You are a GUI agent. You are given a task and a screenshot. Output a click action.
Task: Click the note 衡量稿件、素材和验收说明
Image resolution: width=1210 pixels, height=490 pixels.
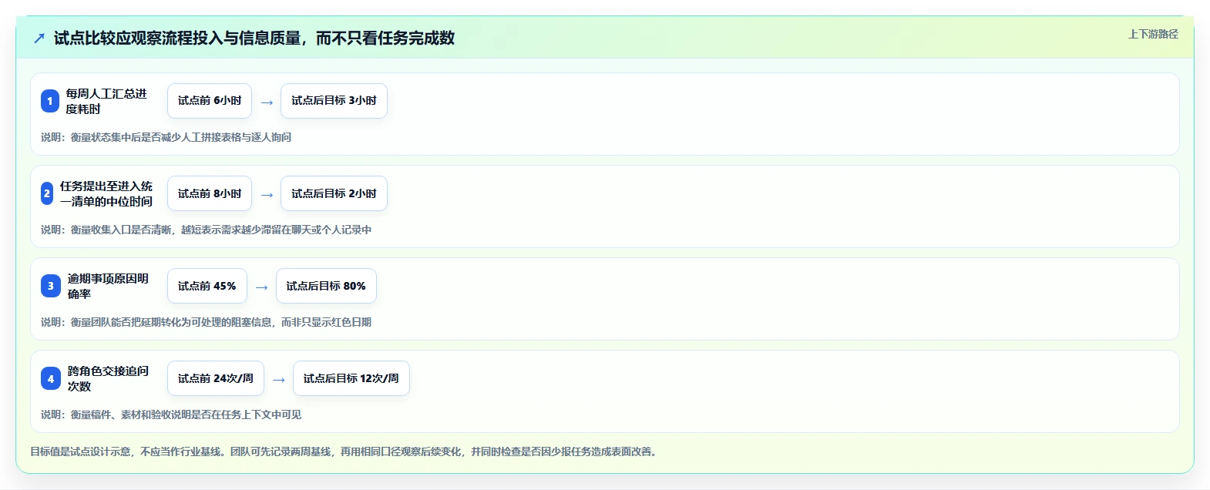(171, 414)
